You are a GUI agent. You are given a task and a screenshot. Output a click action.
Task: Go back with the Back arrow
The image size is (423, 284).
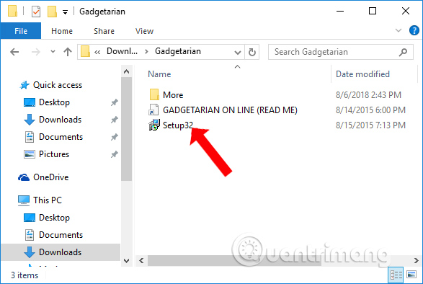[x=14, y=52]
